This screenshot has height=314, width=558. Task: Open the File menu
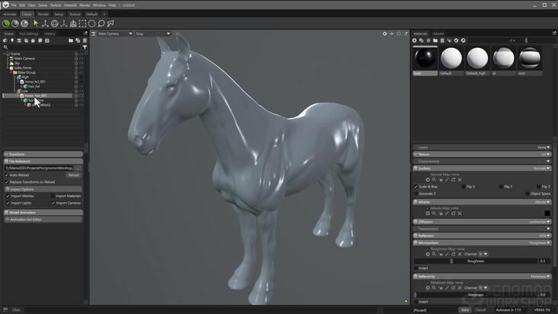pos(14,5)
